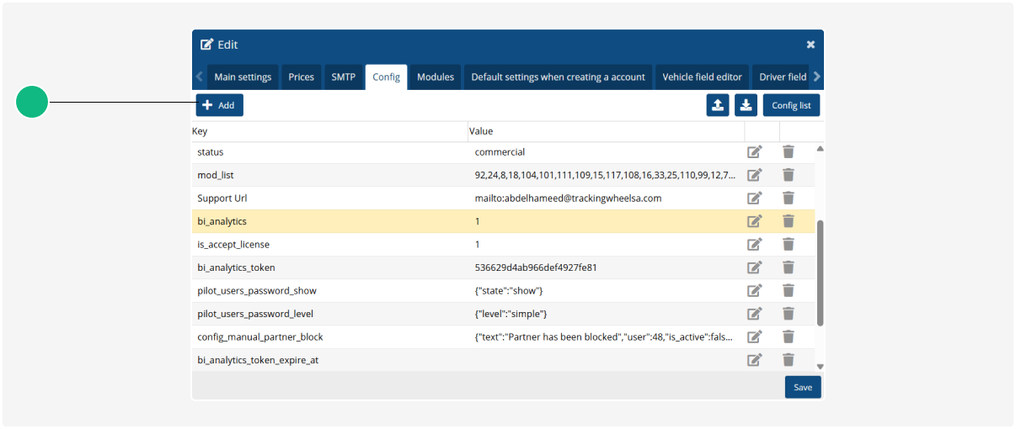Select config_manual_partner_block key cell

[x=329, y=337]
